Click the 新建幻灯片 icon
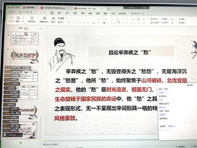The image size is (197, 148). [45, 18]
